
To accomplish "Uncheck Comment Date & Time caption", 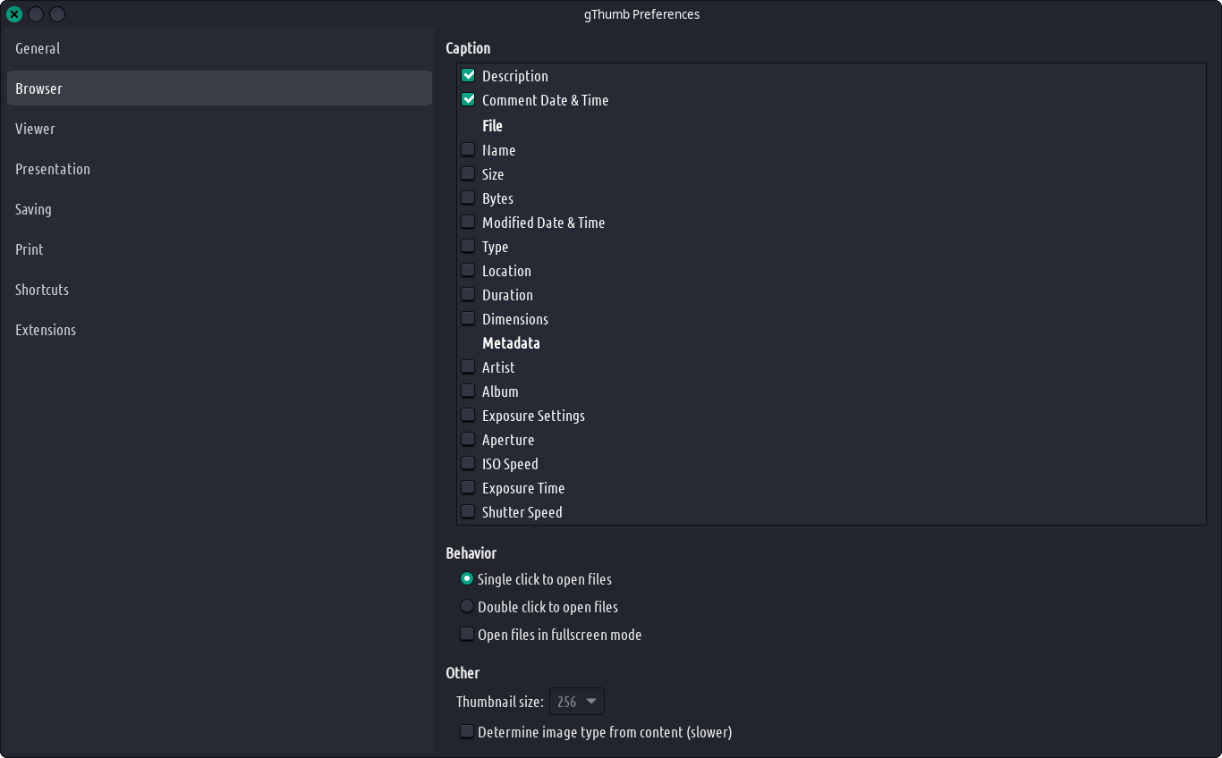I will [x=468, y=99].
